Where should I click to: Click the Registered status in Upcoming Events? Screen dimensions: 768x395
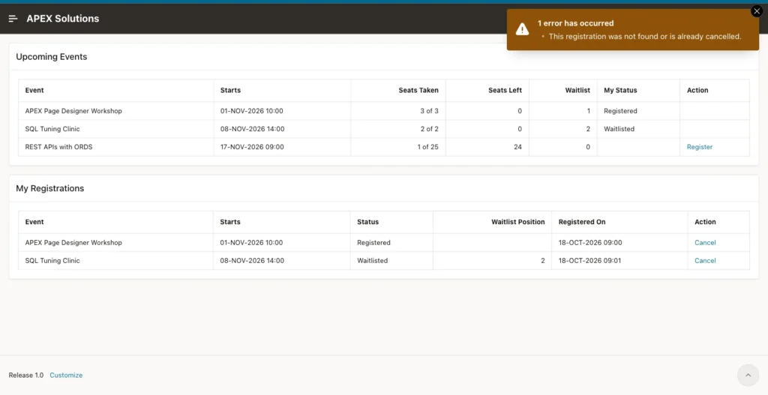coord(620,111)
